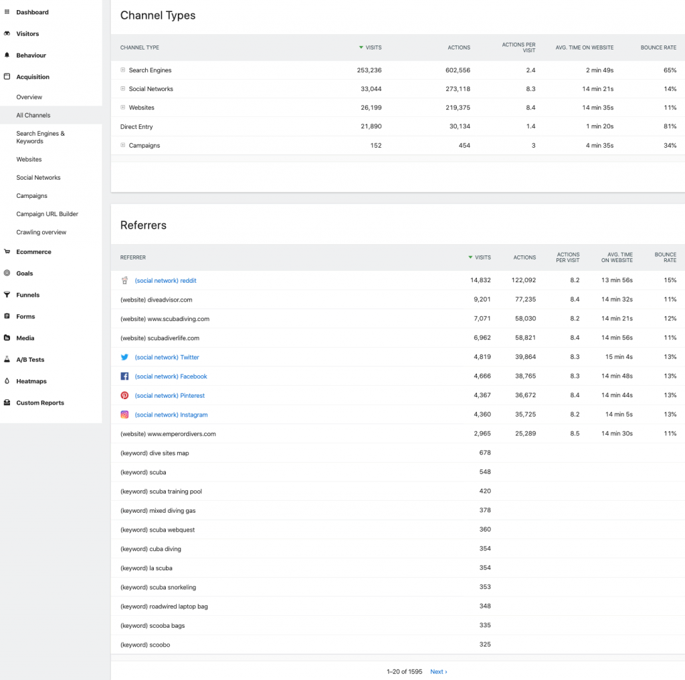Viewport: 685px width, 680px height.
Task: Select (website) www.emperordivers.com row
Action: click(x=398, y=434)
